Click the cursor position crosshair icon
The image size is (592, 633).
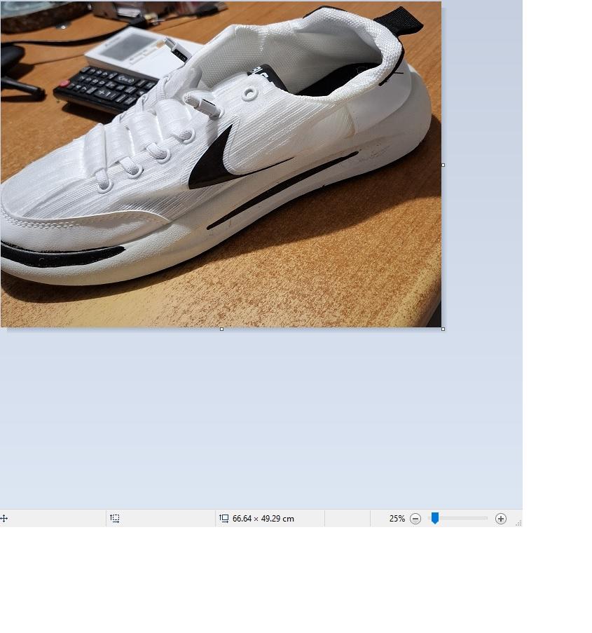pos(4,518)
